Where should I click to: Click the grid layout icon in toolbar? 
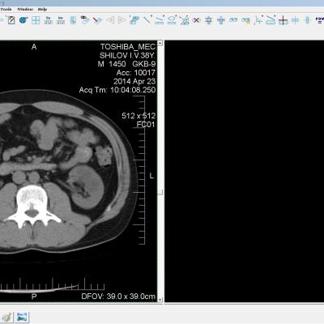point(36,20)
